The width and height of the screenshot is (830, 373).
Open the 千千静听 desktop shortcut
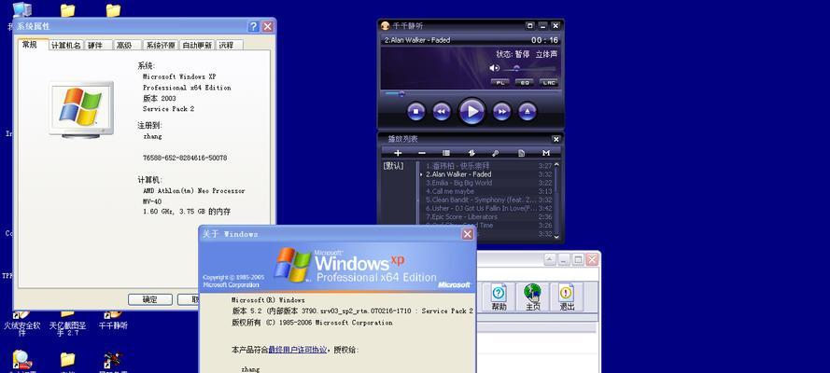[113, 320]
